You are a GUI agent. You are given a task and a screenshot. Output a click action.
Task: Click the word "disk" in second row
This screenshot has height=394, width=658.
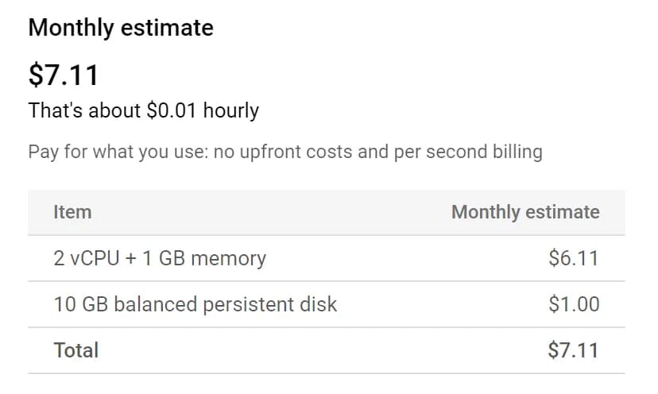point(318,304)
